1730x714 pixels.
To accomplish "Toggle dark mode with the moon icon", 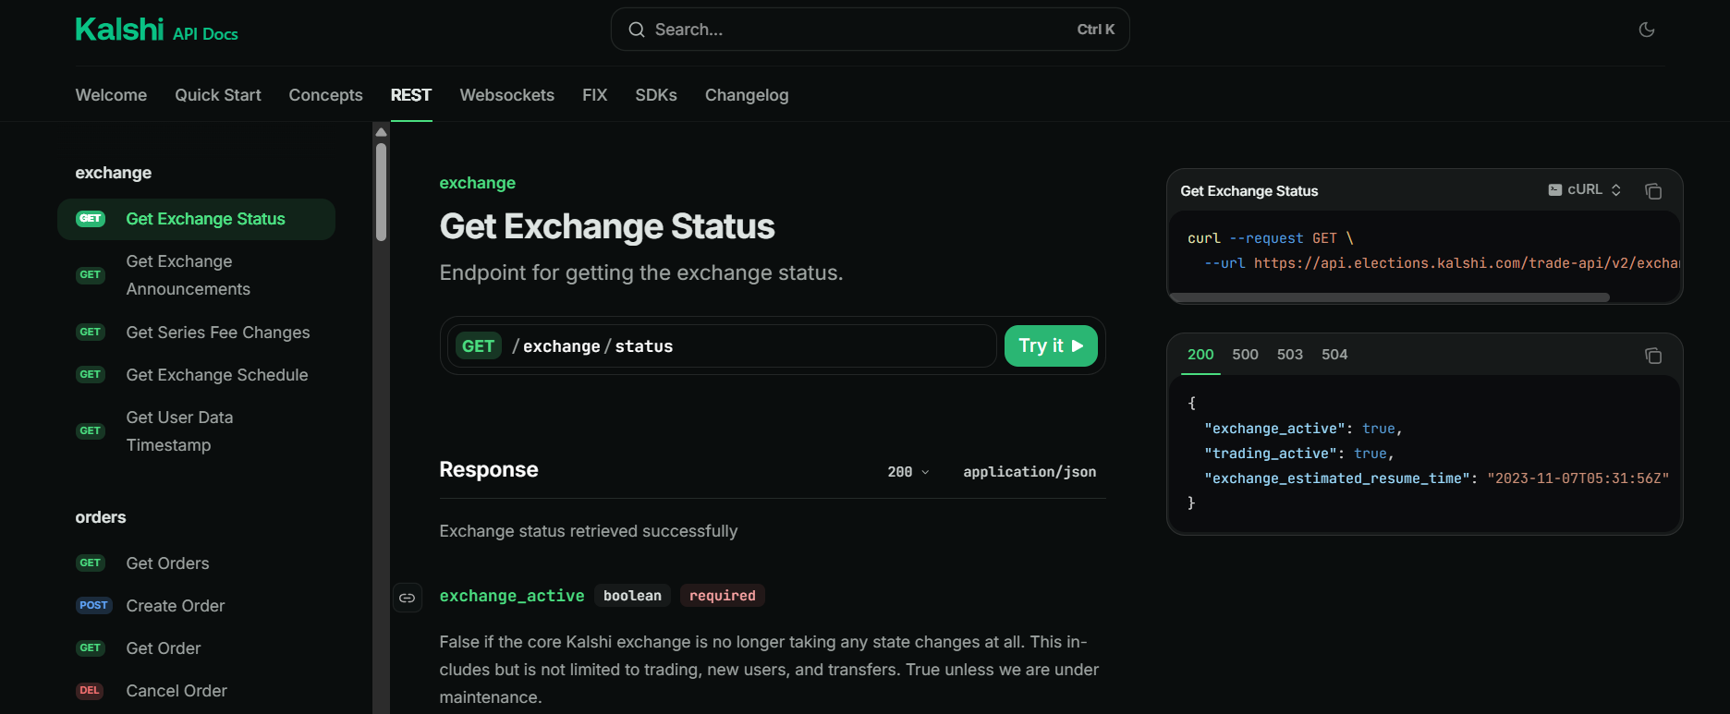I will (x=1646, y=30).
